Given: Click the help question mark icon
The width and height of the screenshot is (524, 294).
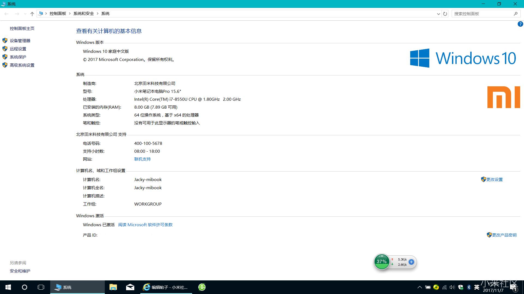Looking at the screenshot, I should 520,24.
